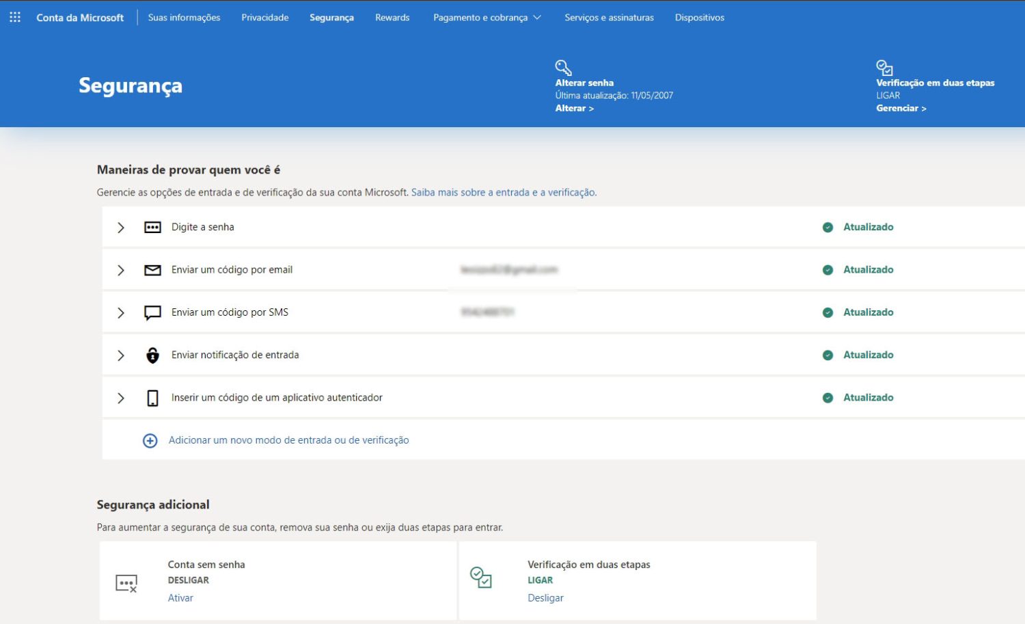Click the Enviar notificação de entrada label
The image size is (1025, 624).
pyautogui.click(x=235, y=355)
